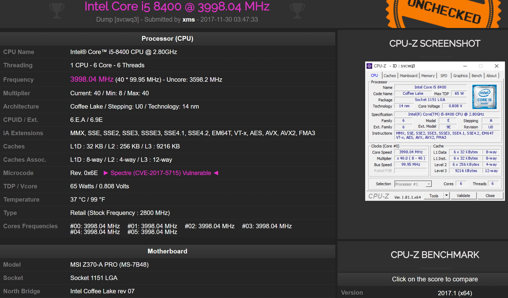Click the IA Extensions list starting with 'MMX, SSE'

coord(193,133)
